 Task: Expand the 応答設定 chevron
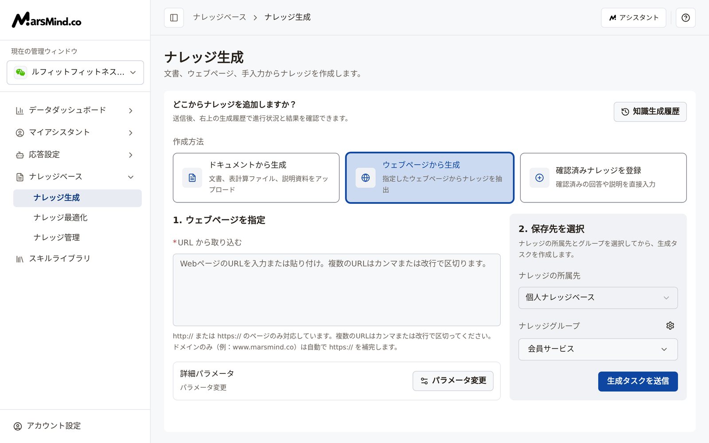(131, 155)
